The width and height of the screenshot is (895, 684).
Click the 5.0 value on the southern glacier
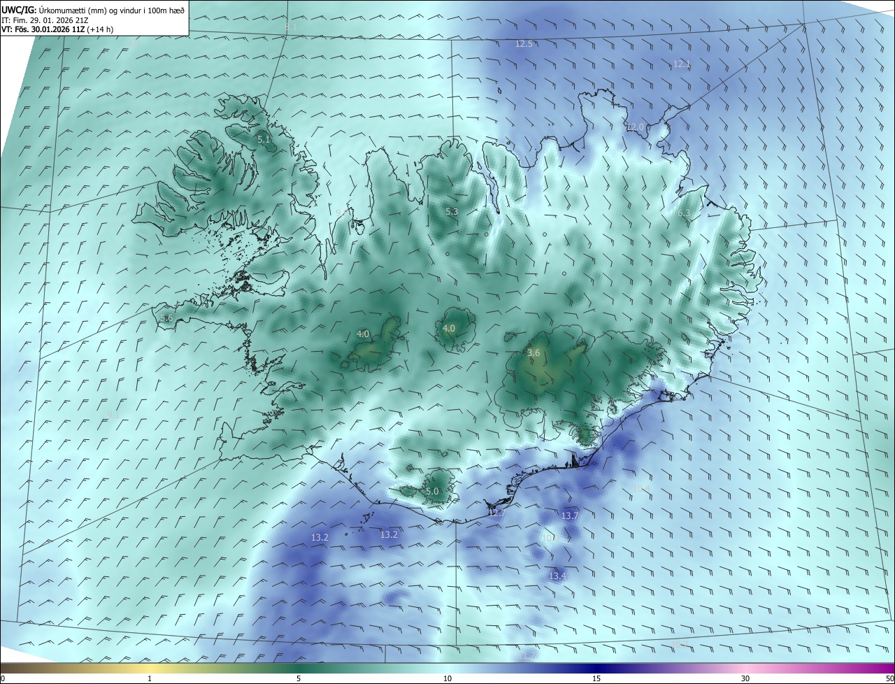tap(432, 492)
